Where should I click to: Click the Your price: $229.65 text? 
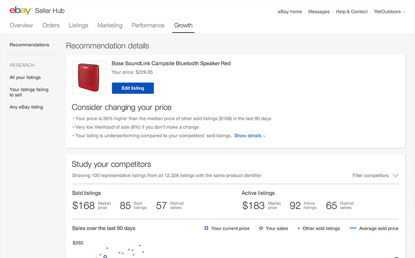click(132, 72)
